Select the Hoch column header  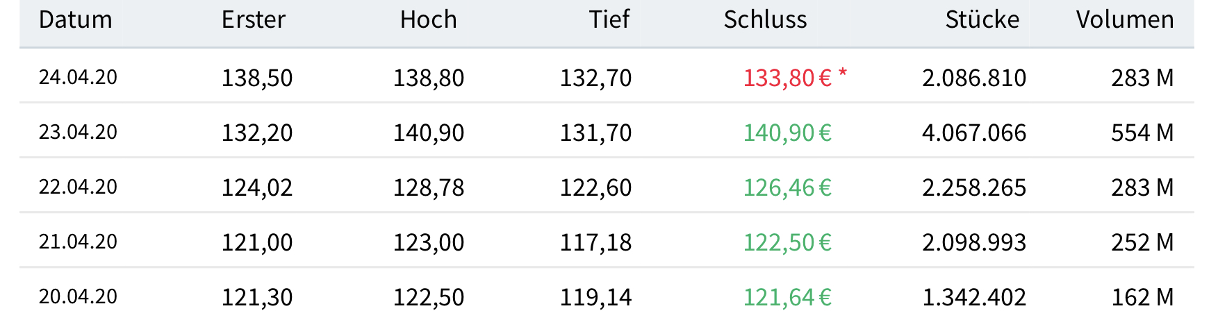pos(428,20)
